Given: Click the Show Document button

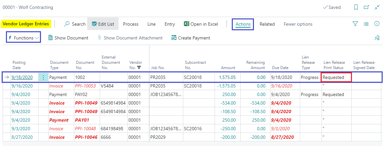Looking at the screenshot, I should coord(68,38).
